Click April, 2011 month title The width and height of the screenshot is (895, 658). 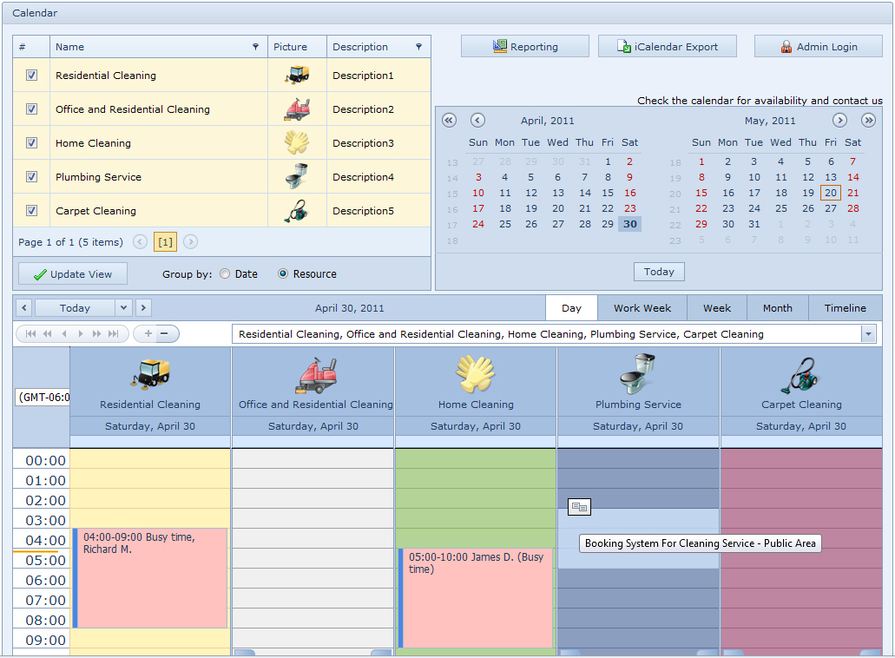point(548,121)
